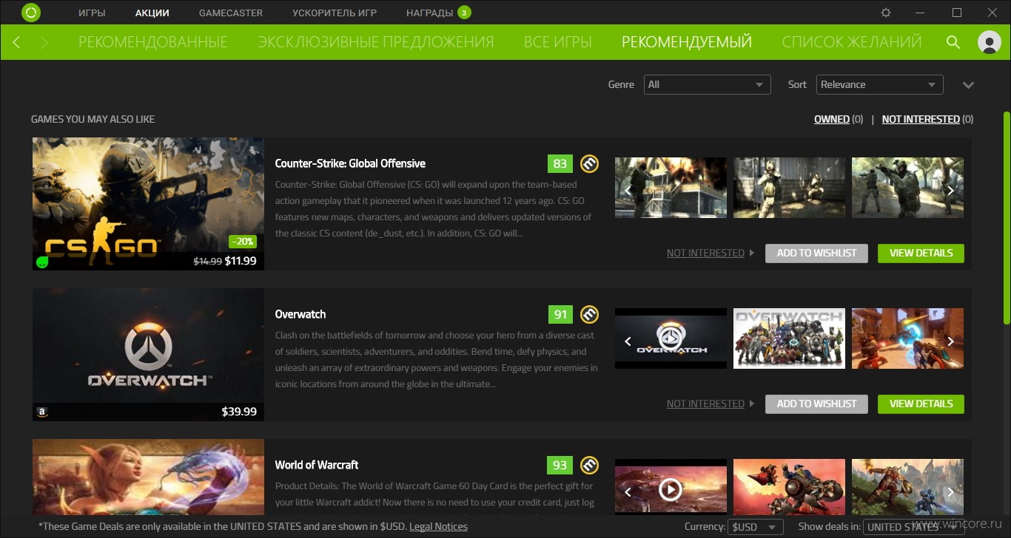
Task: Go forward with the right arrow
Action: 44,42
